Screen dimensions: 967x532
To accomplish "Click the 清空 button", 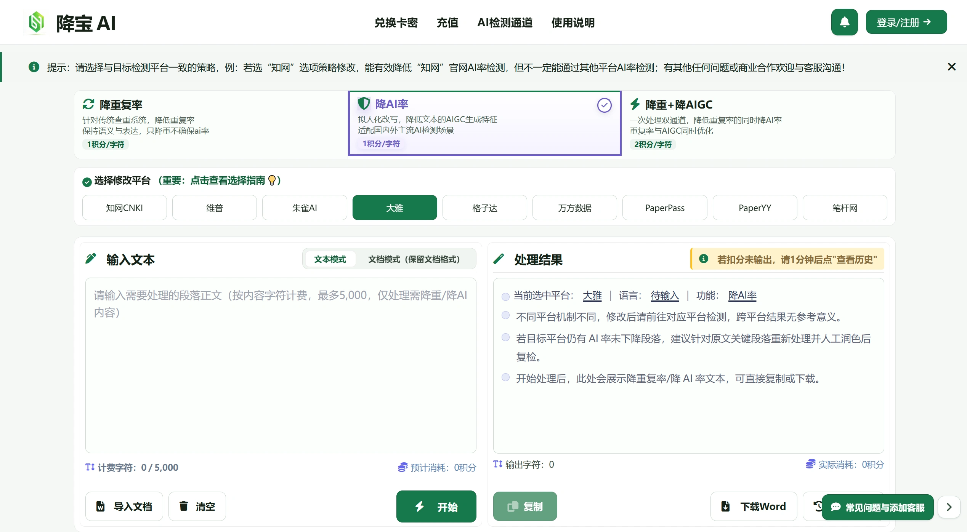I will click(x=197, y=506).
